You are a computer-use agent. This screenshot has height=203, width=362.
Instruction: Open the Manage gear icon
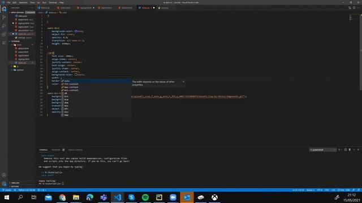[x=4, y=184]
